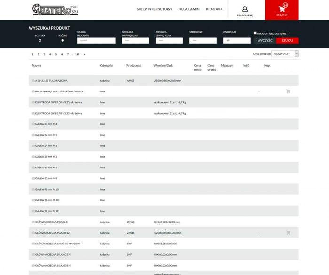329x275 pixels.
Task: Go to next page arrow
Action: 84,54
